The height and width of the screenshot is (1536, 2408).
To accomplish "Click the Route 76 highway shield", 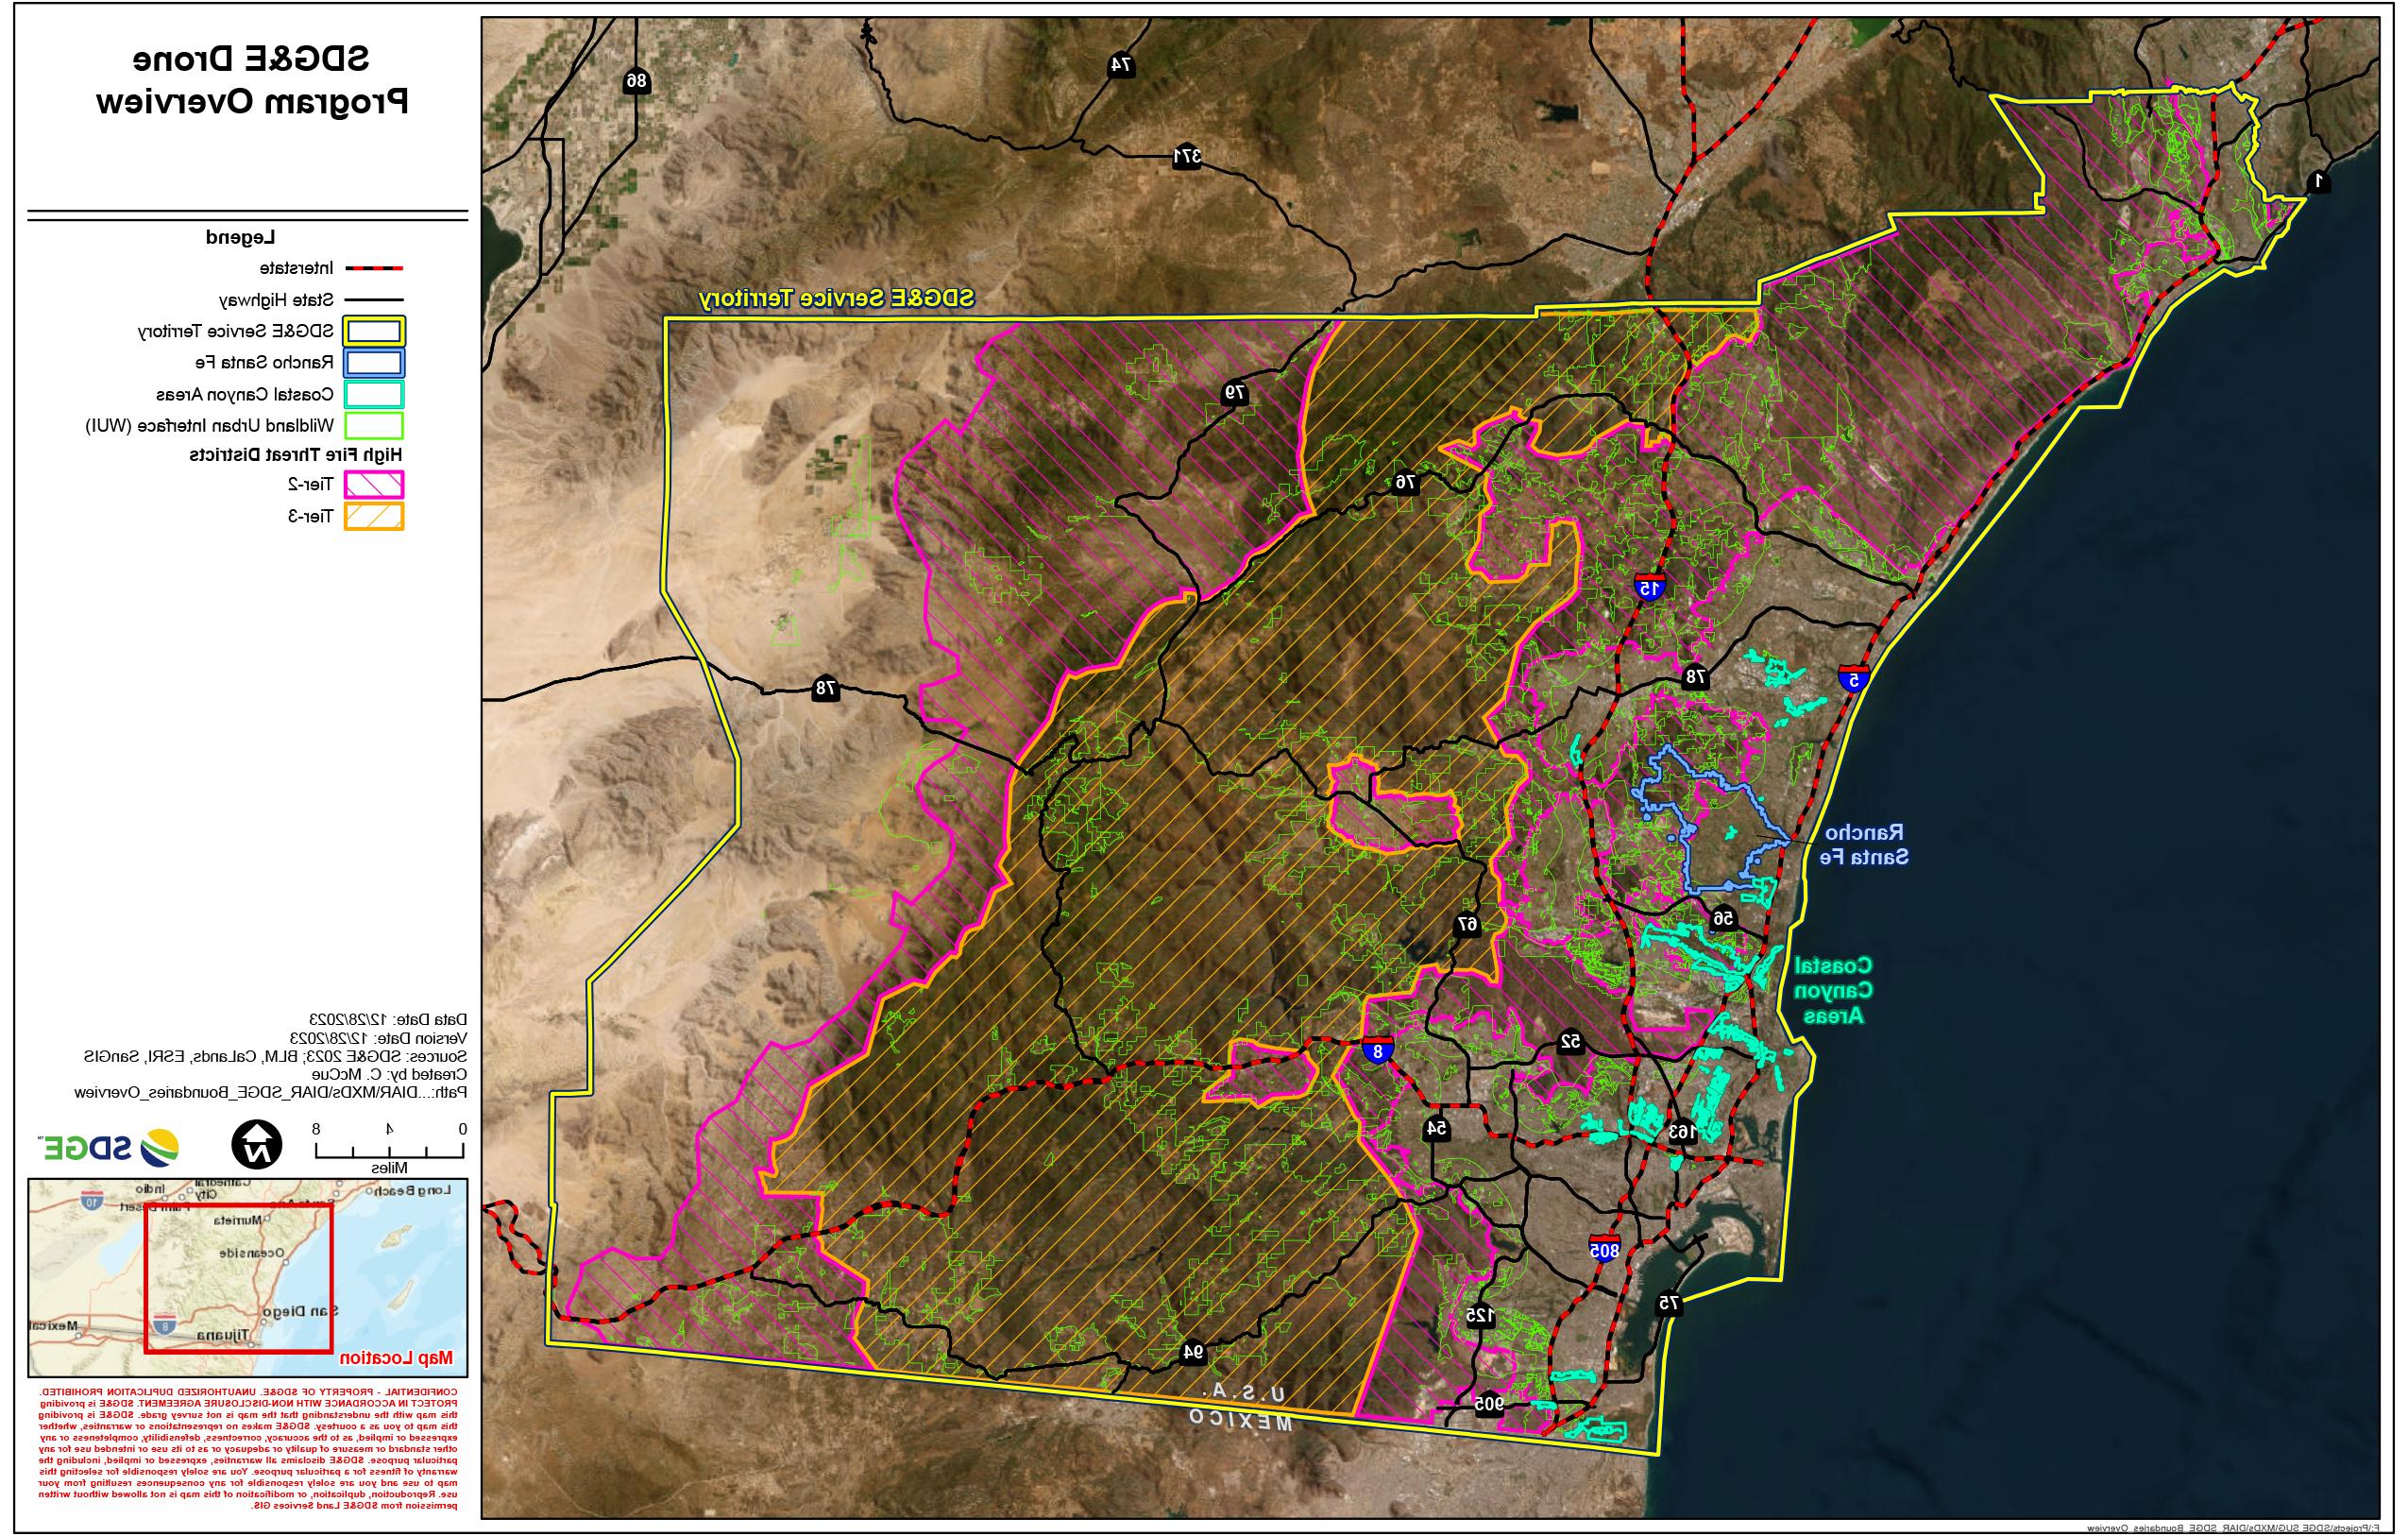I will [x=1406, y=483].
